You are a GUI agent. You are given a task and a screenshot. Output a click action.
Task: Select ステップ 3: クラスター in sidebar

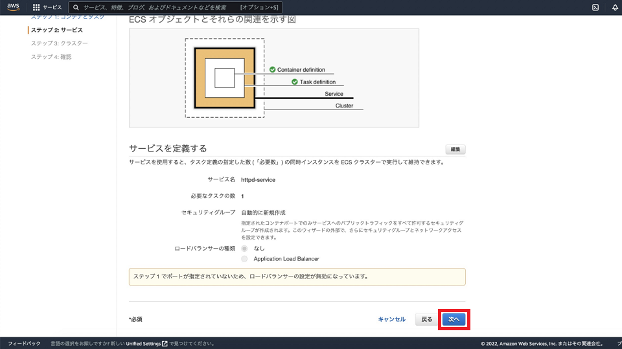click(60, 43)
